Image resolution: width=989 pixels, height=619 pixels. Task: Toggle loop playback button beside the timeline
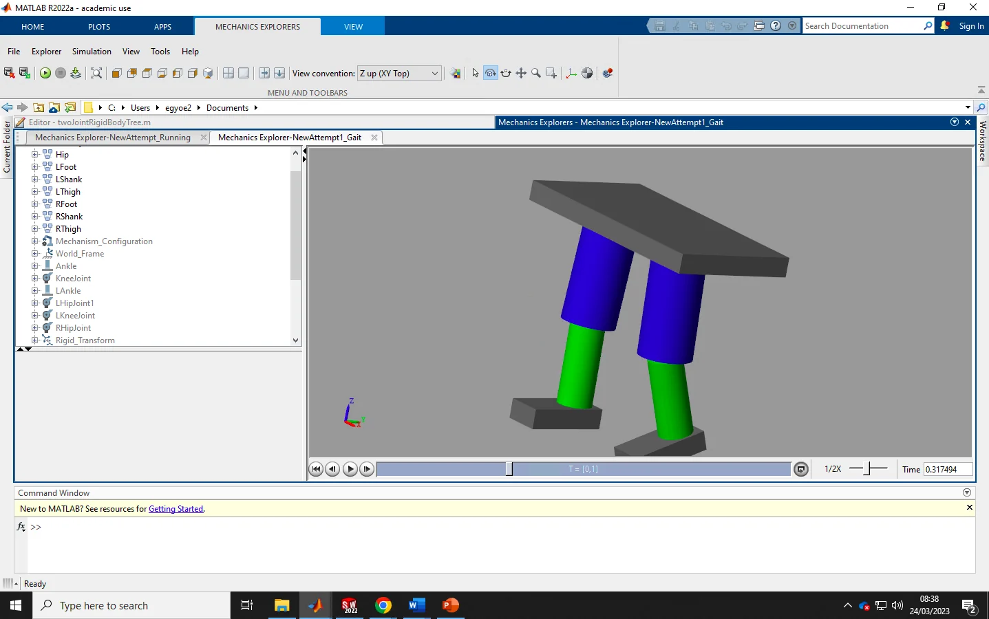point(801,469)
